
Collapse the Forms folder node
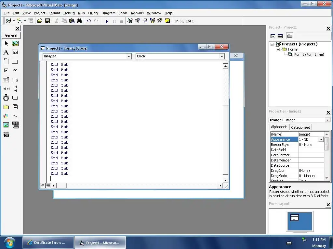(x=278, y=49)
